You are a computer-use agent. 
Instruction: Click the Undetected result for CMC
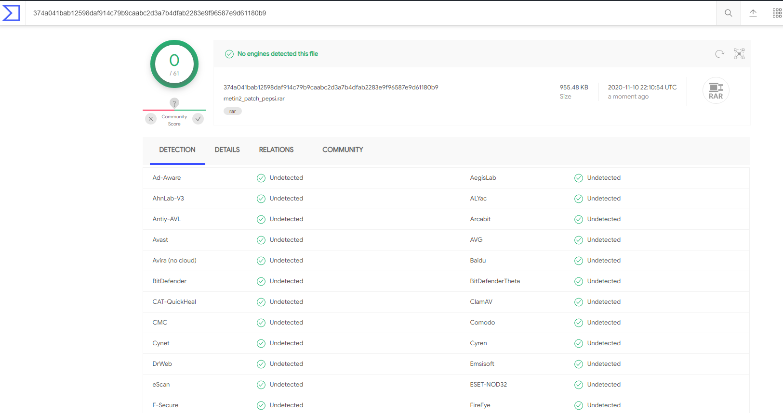(286, 323)
